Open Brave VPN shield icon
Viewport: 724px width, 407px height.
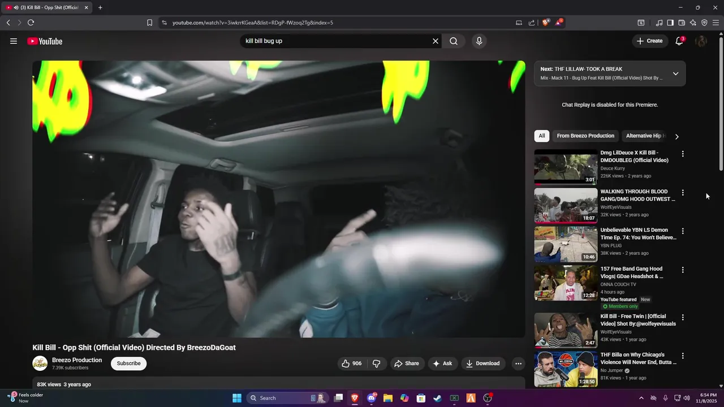[704, 23]
